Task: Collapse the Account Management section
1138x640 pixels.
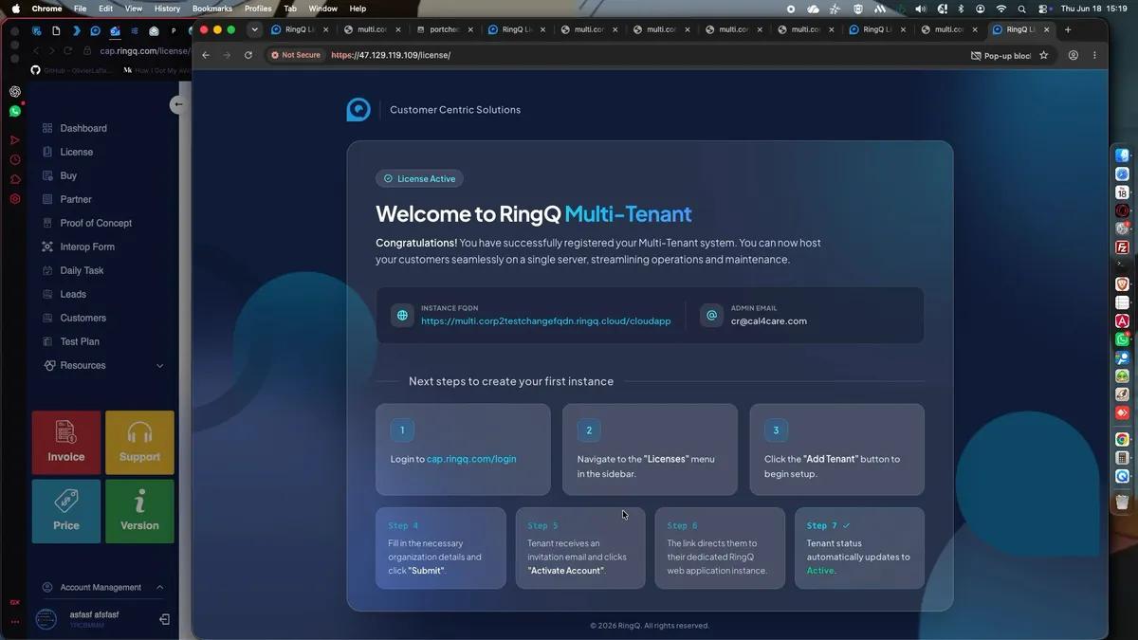Action: pyautogui.click(x=159, y=587)
